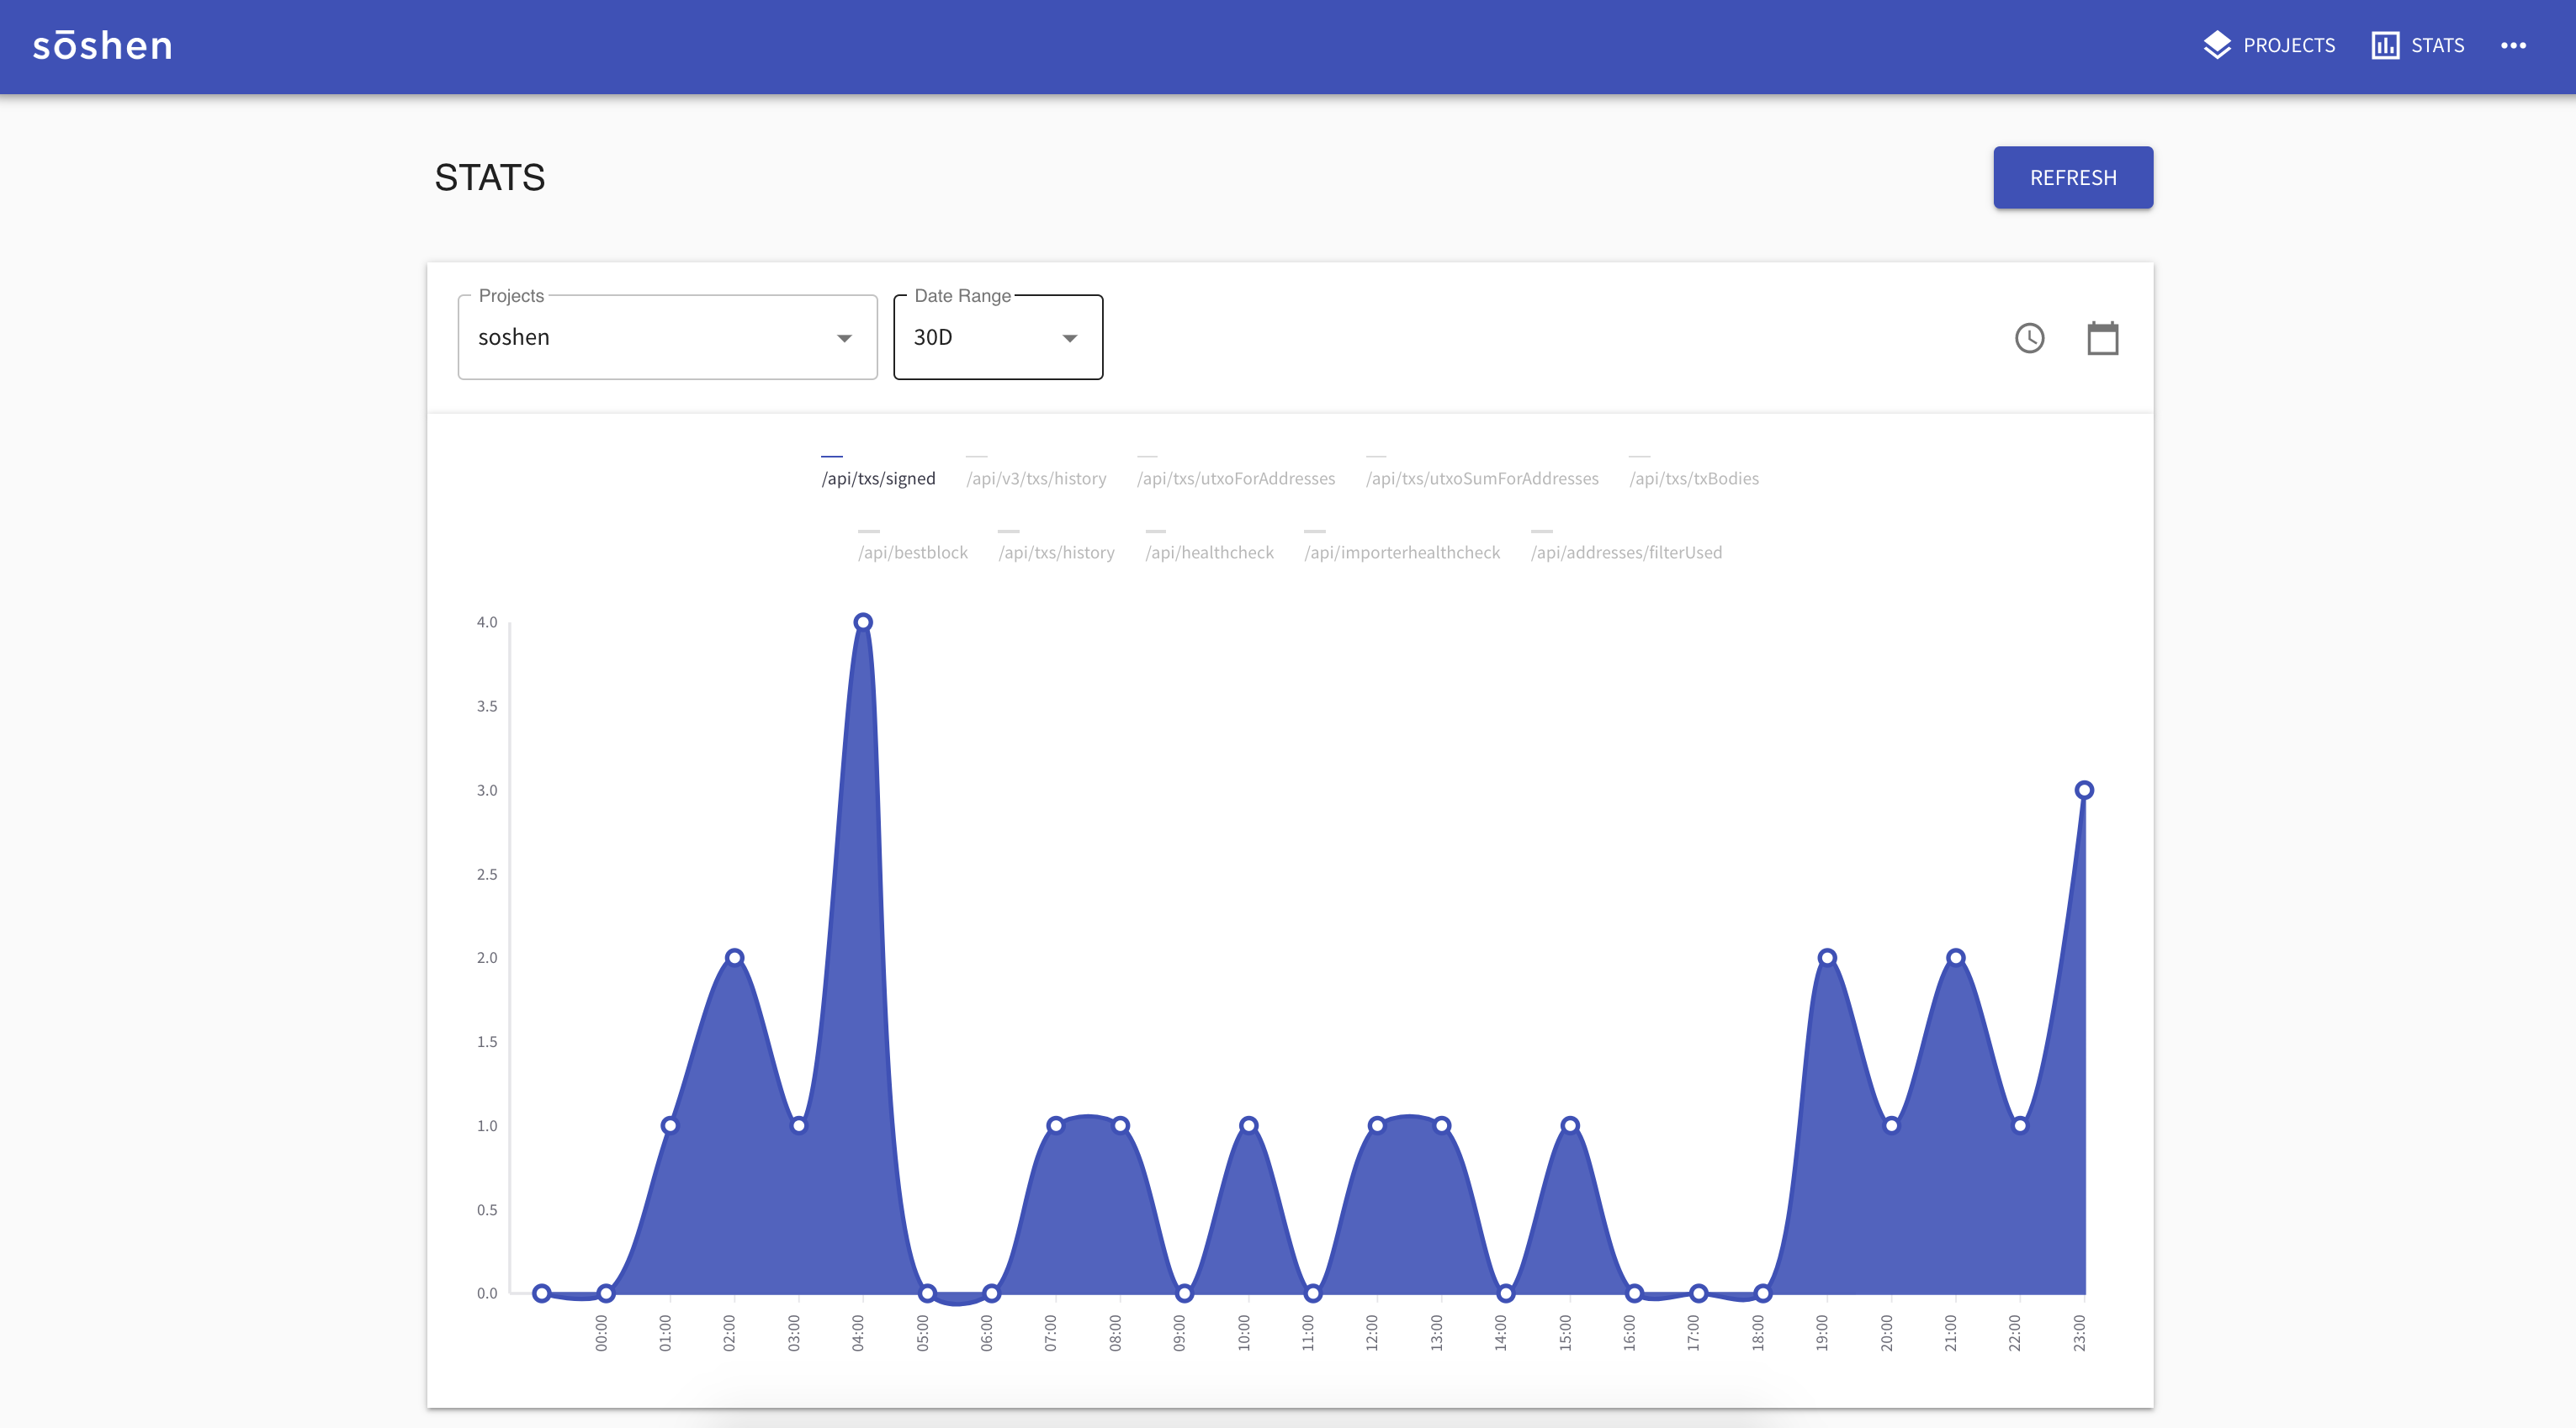
Task: Show /api/healthcheck series
Action: tap(1209, 552)
